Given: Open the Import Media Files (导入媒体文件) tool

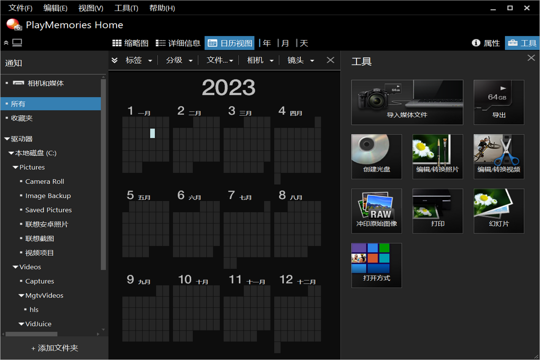Looking at the screenshot, I should point(407,102).
